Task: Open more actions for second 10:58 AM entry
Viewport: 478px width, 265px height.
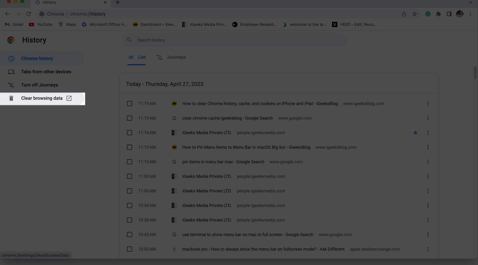Action: pyautogui.click(x=428, y=220)
